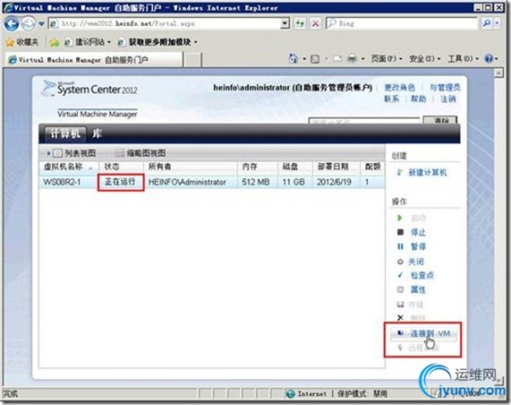Screen dimensions: 511x405
Task: Switch to the 库 tab
Action: click(98, 134)
